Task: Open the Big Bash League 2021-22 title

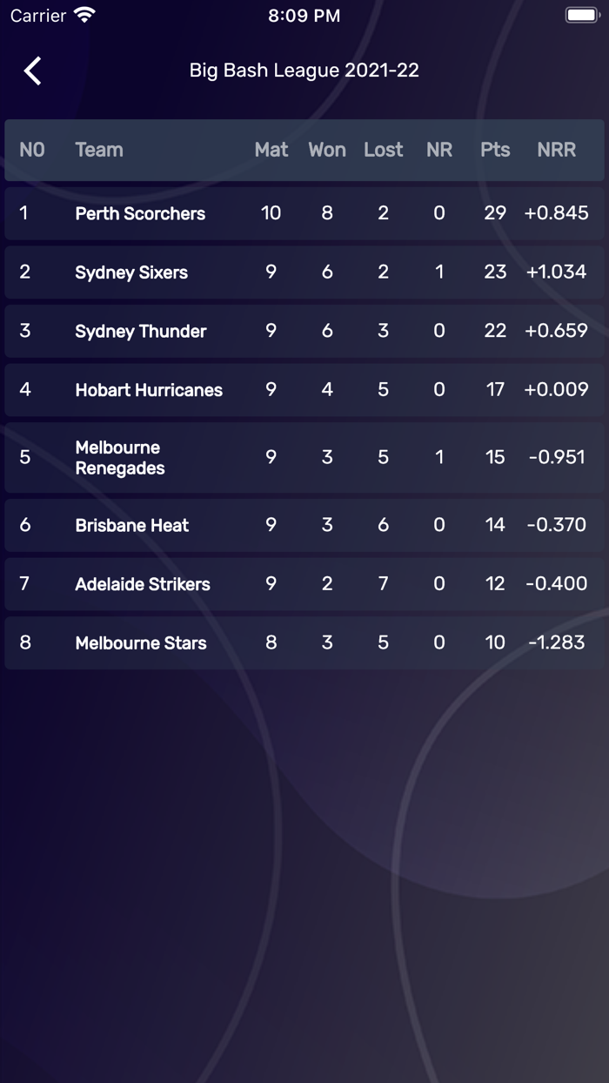Action: [x=304, y=71]
